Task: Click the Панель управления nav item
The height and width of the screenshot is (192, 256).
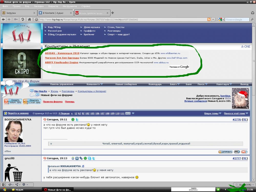Action: click(62, 84)
